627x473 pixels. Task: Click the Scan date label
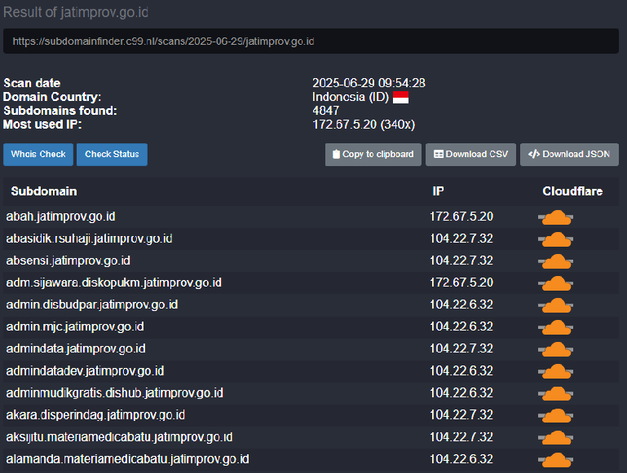tap(32, 83)
